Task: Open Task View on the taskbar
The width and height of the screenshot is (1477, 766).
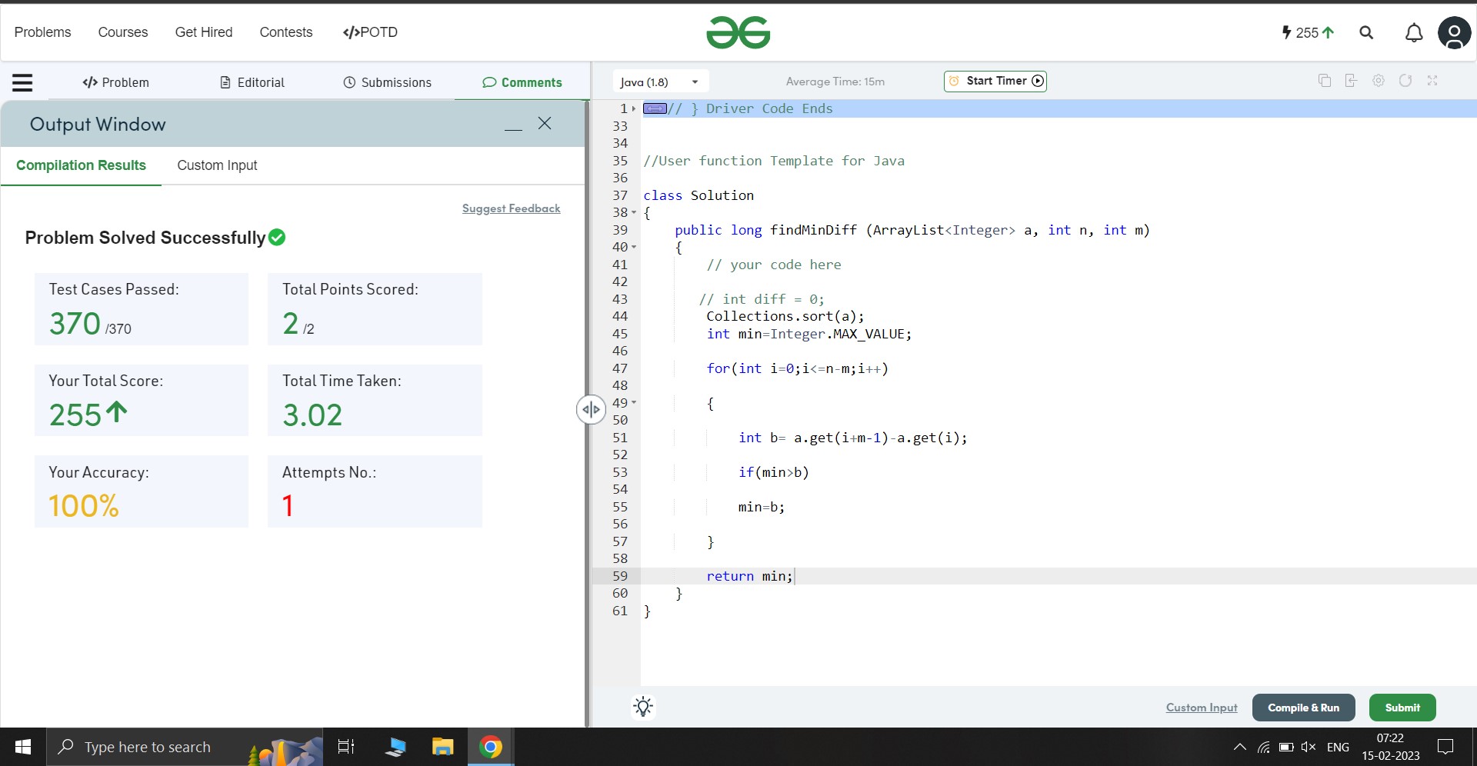Action: [x=346, y=747]
